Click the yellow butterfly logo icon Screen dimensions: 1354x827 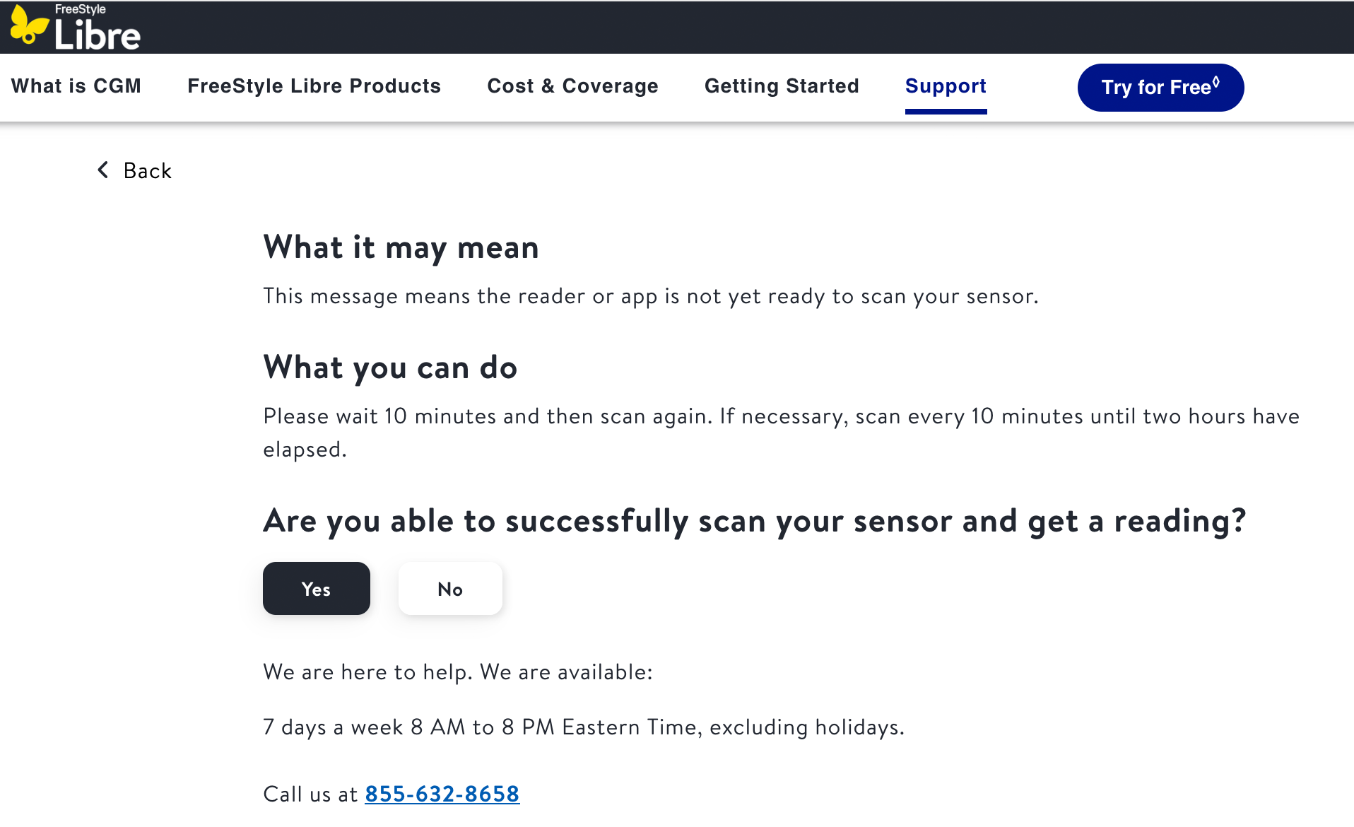(x=28, y=25)
